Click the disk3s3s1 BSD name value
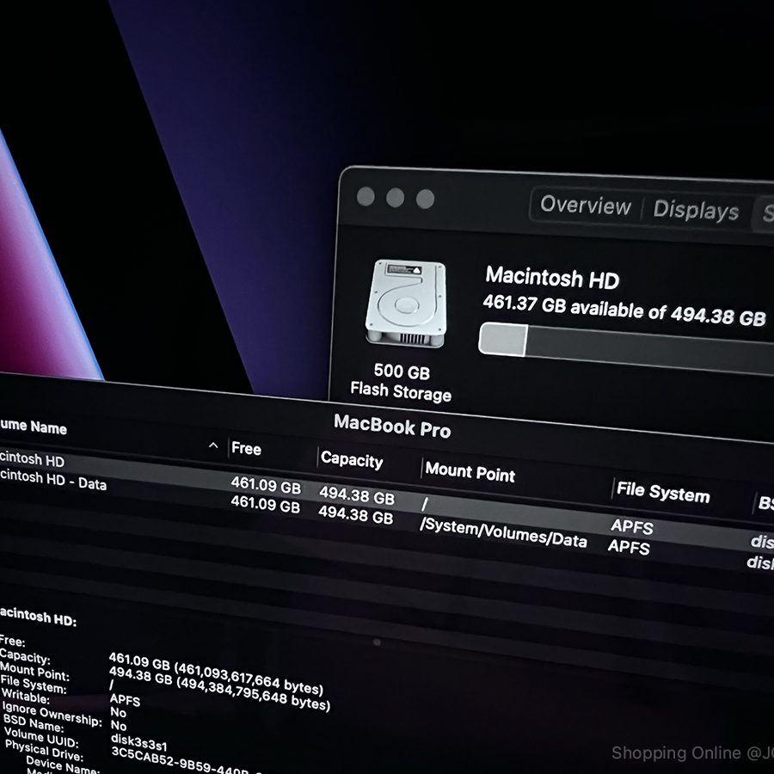The image size is (774, 774). (x=138, y=742)
